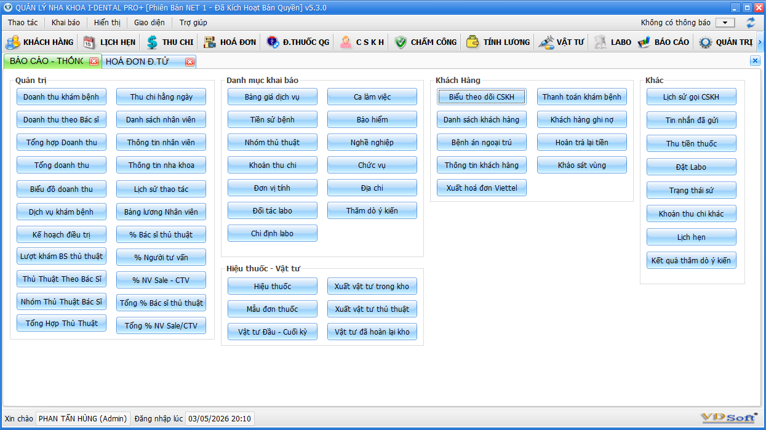Open Khảo sát vùng report
The height and width of the screenshot is (430, 766).
(x=582, y=165)
